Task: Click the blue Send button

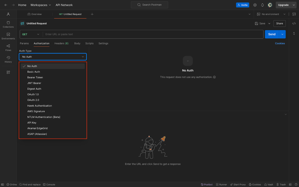Action: coord(272,34)
